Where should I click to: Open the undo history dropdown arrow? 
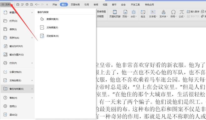coord(39,5)
